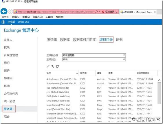Switch to 企业版 tab
163x124 pixels.
11,22
